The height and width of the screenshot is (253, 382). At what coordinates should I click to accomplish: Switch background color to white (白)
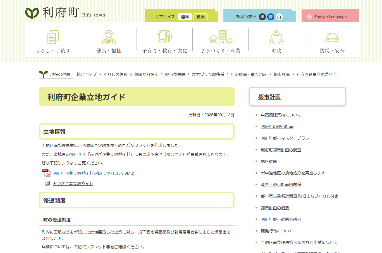tap(279, 17)
